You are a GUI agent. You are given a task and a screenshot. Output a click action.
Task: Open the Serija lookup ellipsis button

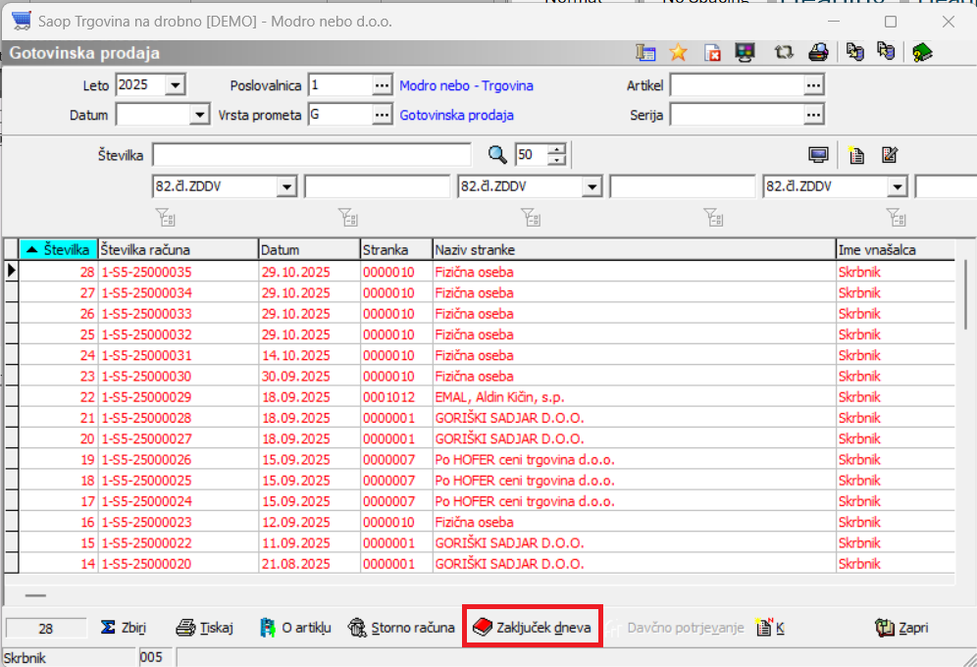point(813,115)
